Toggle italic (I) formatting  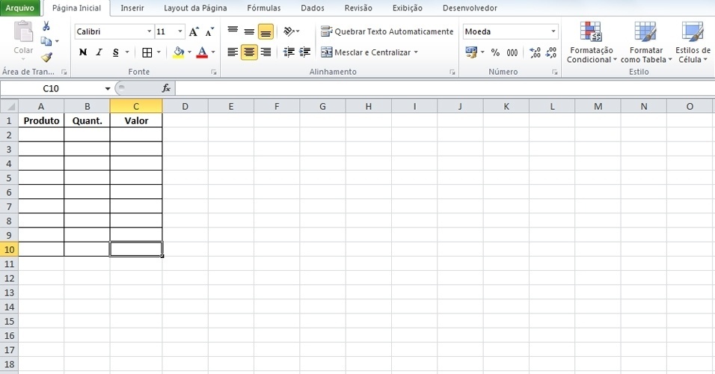point(99,52)
